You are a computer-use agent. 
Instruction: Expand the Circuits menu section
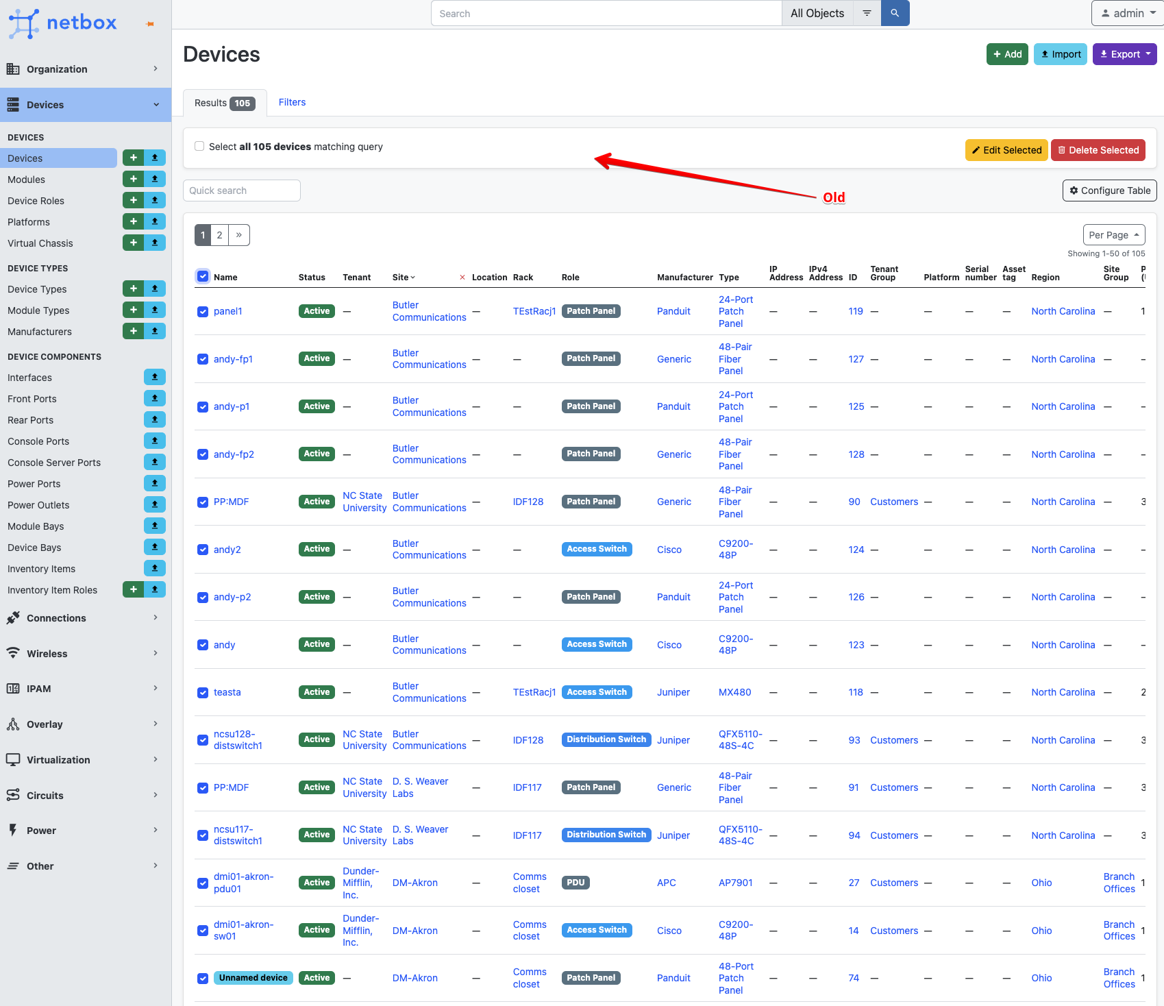tap(86, 796)
